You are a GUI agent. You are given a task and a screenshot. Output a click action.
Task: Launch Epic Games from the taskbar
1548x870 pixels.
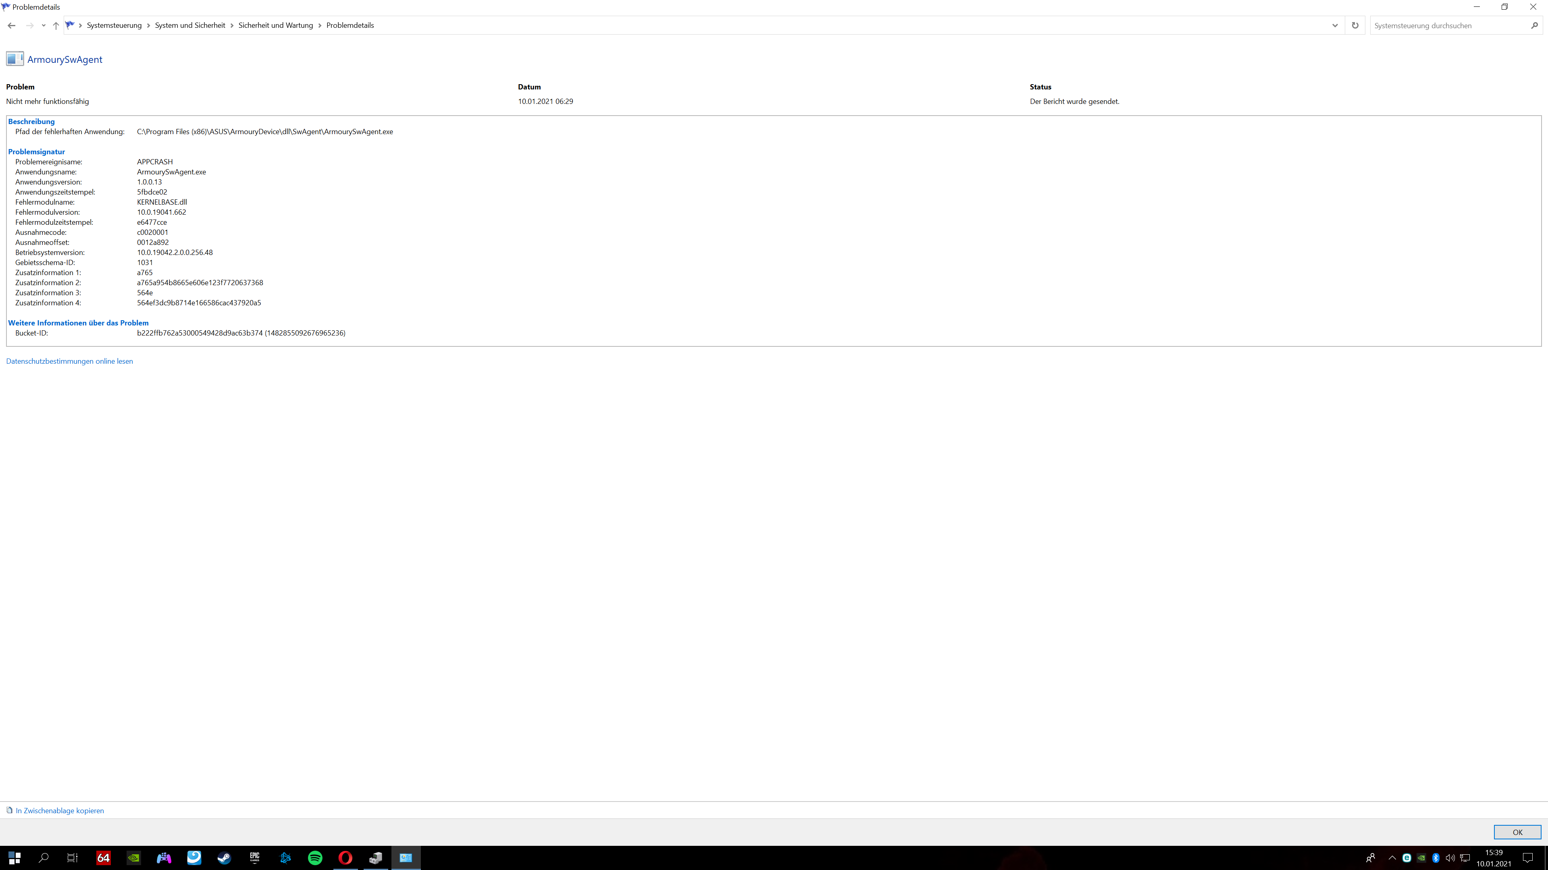(x=255, y=858)
